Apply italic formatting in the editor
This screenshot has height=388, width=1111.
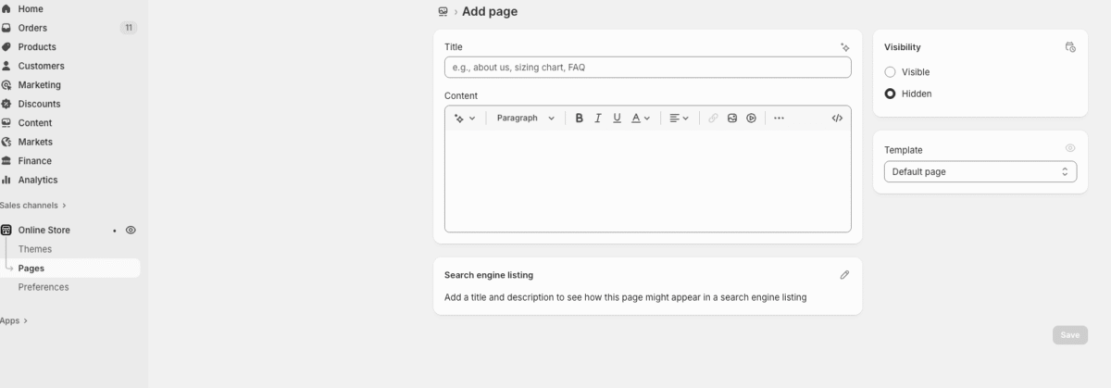click(x=598, y=119)
